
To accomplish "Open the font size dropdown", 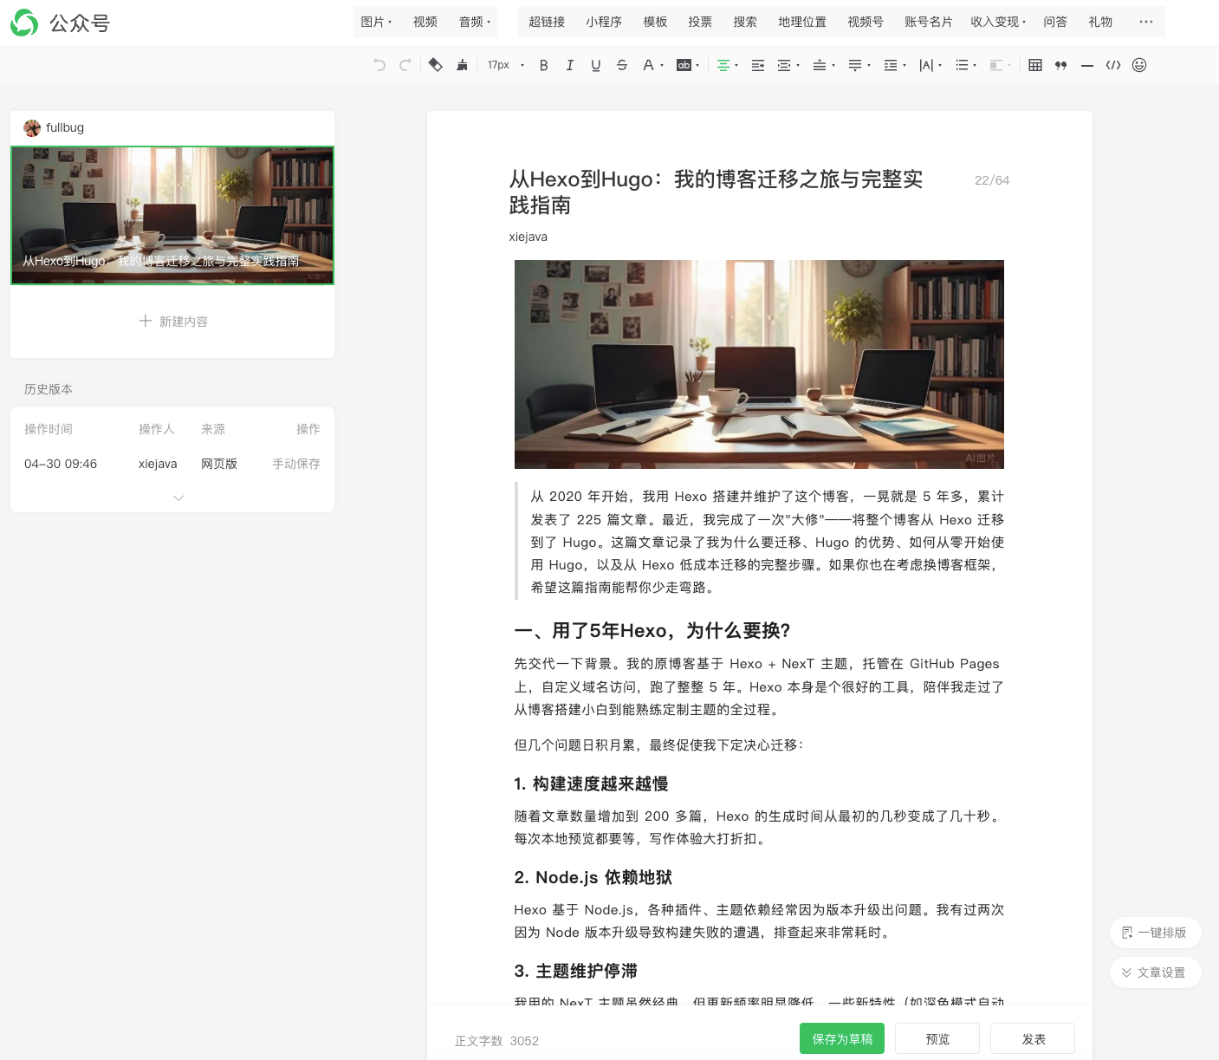I will click(x=505, y=65).
